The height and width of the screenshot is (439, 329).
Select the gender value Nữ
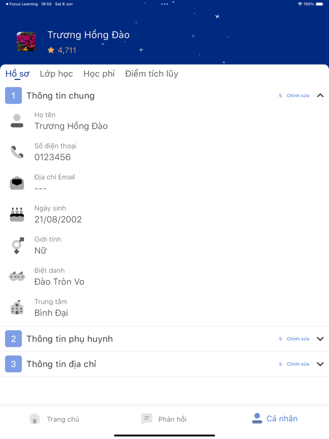(x=41, y=250)
